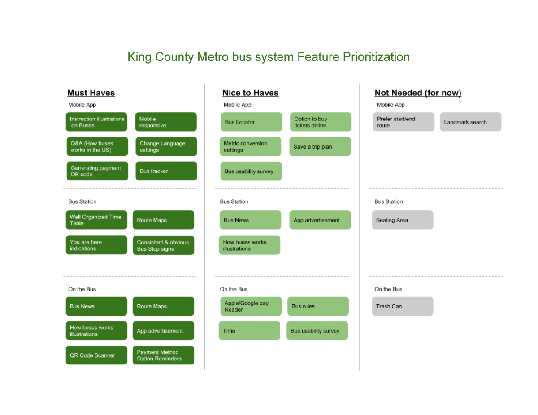
Task: Select Payment Method Option Reminders card
Action: click(164, 355)
